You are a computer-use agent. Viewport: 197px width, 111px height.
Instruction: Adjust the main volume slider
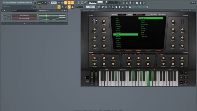42,7
